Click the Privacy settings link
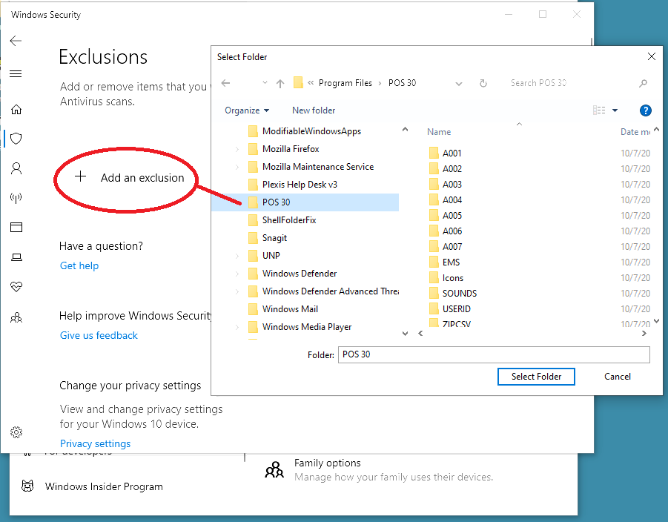Image resolution: width=668 pixels, height=522 pixels. 95,443
